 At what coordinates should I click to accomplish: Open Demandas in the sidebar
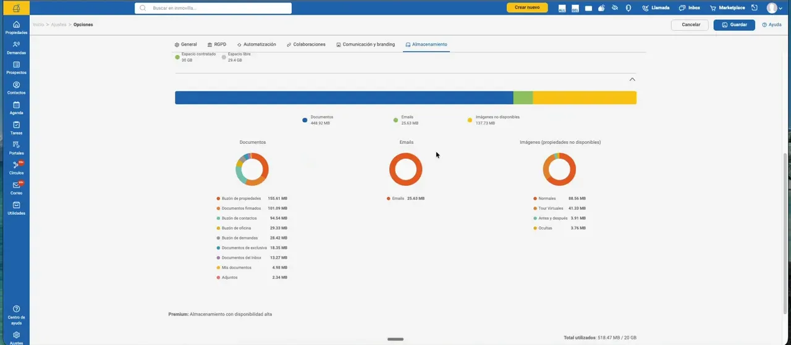(x=16, y=48)
